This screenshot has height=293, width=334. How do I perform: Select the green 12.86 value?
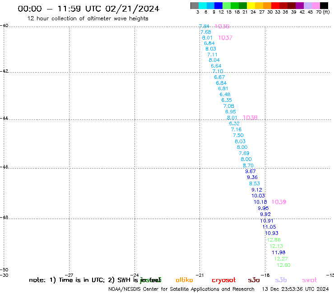point(274,240)
